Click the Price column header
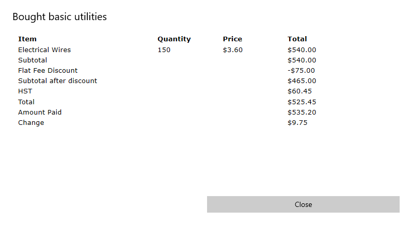This screenshot has height=225, width=411. click(x=232, y=39)
